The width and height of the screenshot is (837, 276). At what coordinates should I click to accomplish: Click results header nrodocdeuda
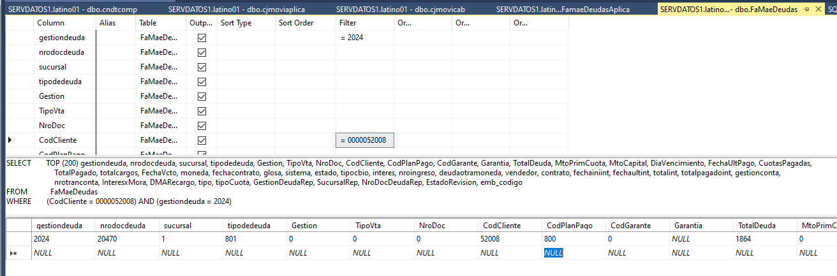coord(127,226)
